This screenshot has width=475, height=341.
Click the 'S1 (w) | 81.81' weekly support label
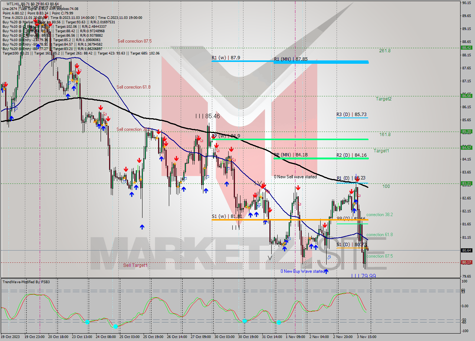(x=227, y=216)
